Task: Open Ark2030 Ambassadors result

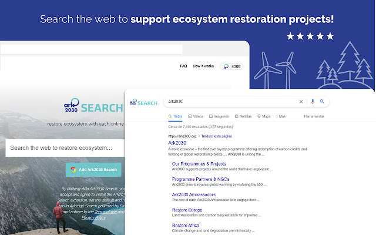Action: pos(194,194)
